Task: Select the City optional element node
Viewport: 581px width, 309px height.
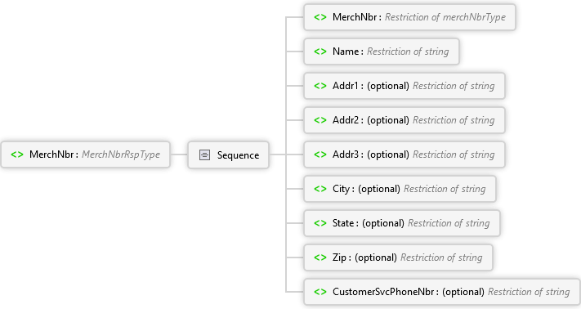Action: 400,189
